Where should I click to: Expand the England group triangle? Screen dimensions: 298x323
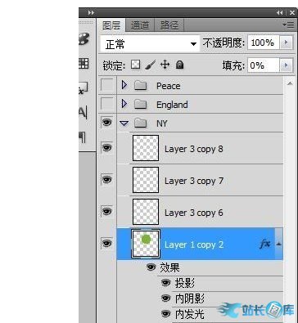(x=124, y=104)
